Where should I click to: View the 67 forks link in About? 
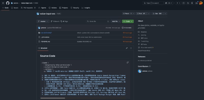tap(142, 44)
